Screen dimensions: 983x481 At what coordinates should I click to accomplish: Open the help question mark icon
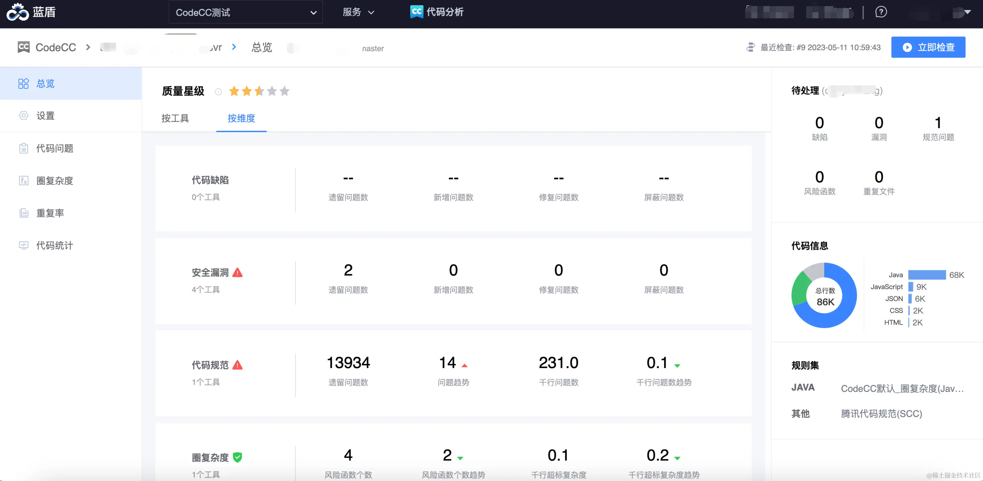click(881, 12)
